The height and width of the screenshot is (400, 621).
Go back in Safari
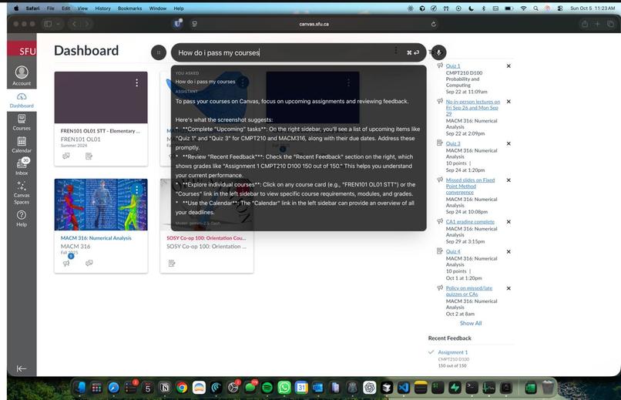pos(74,24)
